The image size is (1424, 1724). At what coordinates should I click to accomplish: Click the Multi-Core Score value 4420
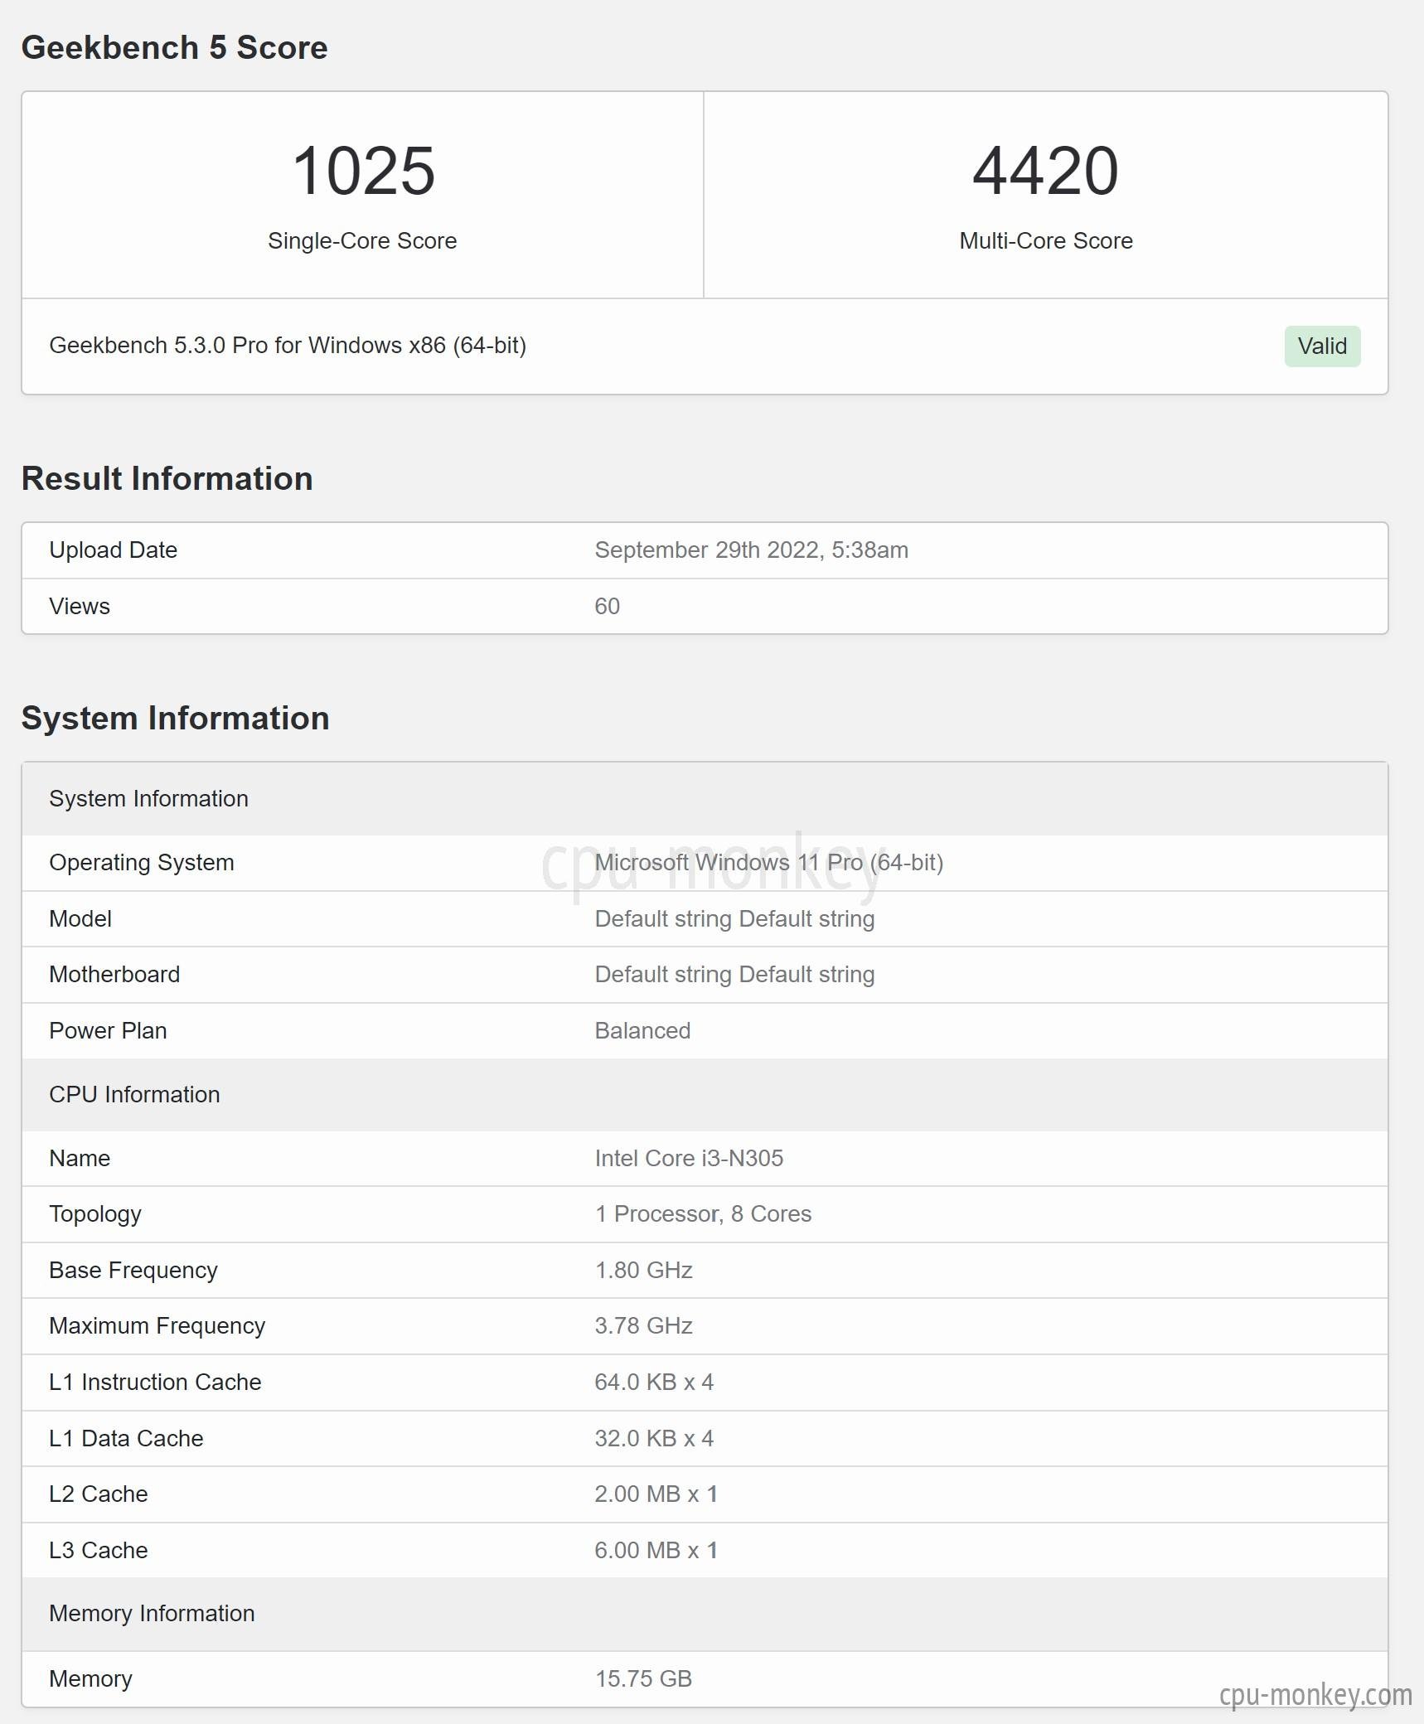tap(1045, 171)
